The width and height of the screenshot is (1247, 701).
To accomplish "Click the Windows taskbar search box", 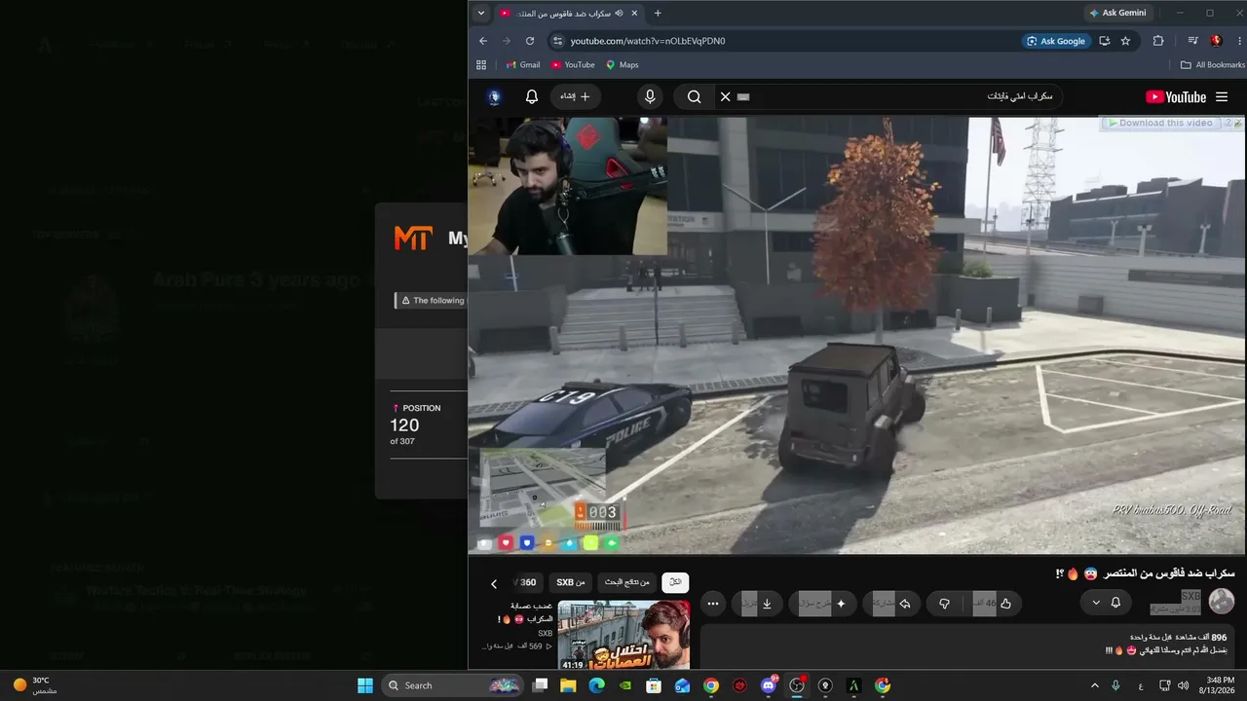I will 453,685.
